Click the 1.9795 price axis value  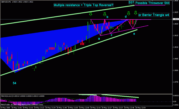pyautogui.click(x=176, y=82)
